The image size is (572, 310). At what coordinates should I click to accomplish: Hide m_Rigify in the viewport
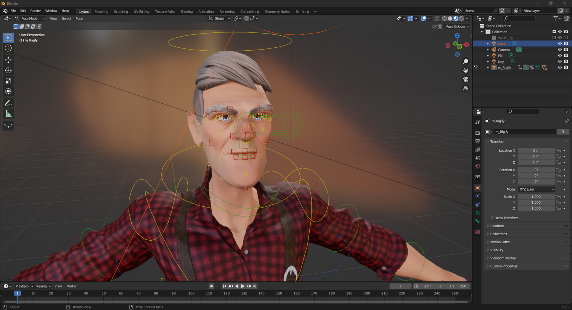(x=560, y=67)
